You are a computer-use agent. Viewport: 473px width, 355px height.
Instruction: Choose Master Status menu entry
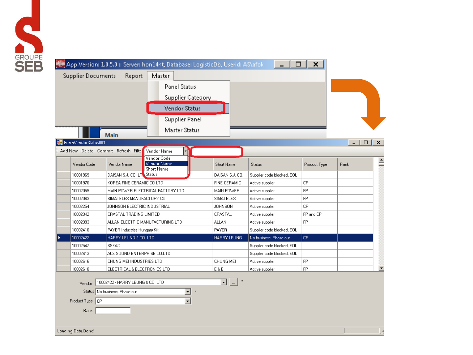tap(182, 130)
